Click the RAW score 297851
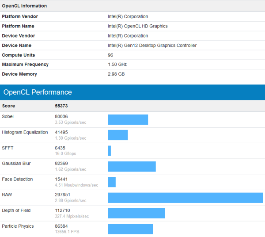 [62, 195]
